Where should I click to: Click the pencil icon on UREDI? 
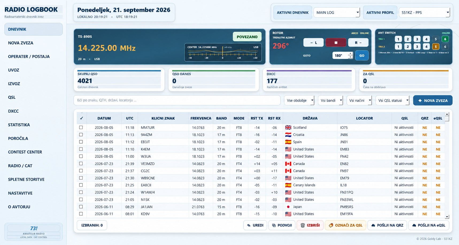(249, 225)
